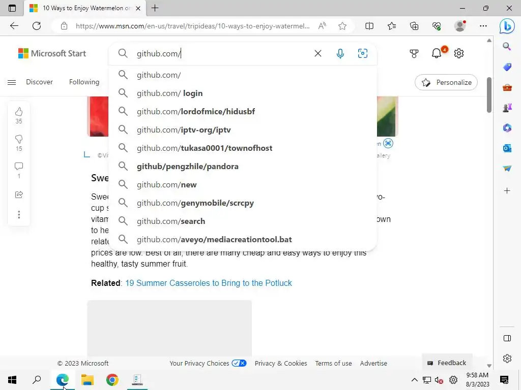Viewport: 521px width, 390px height.
Task: Click in the MSN search input field
Action: coord(223,53)
